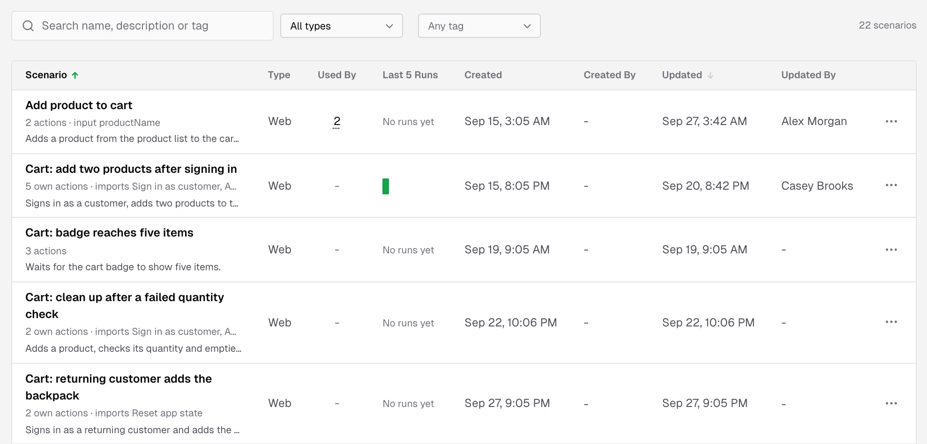927x444 pixels.
Task: Sort by the Type column header
Action: (x=279, y=75)
